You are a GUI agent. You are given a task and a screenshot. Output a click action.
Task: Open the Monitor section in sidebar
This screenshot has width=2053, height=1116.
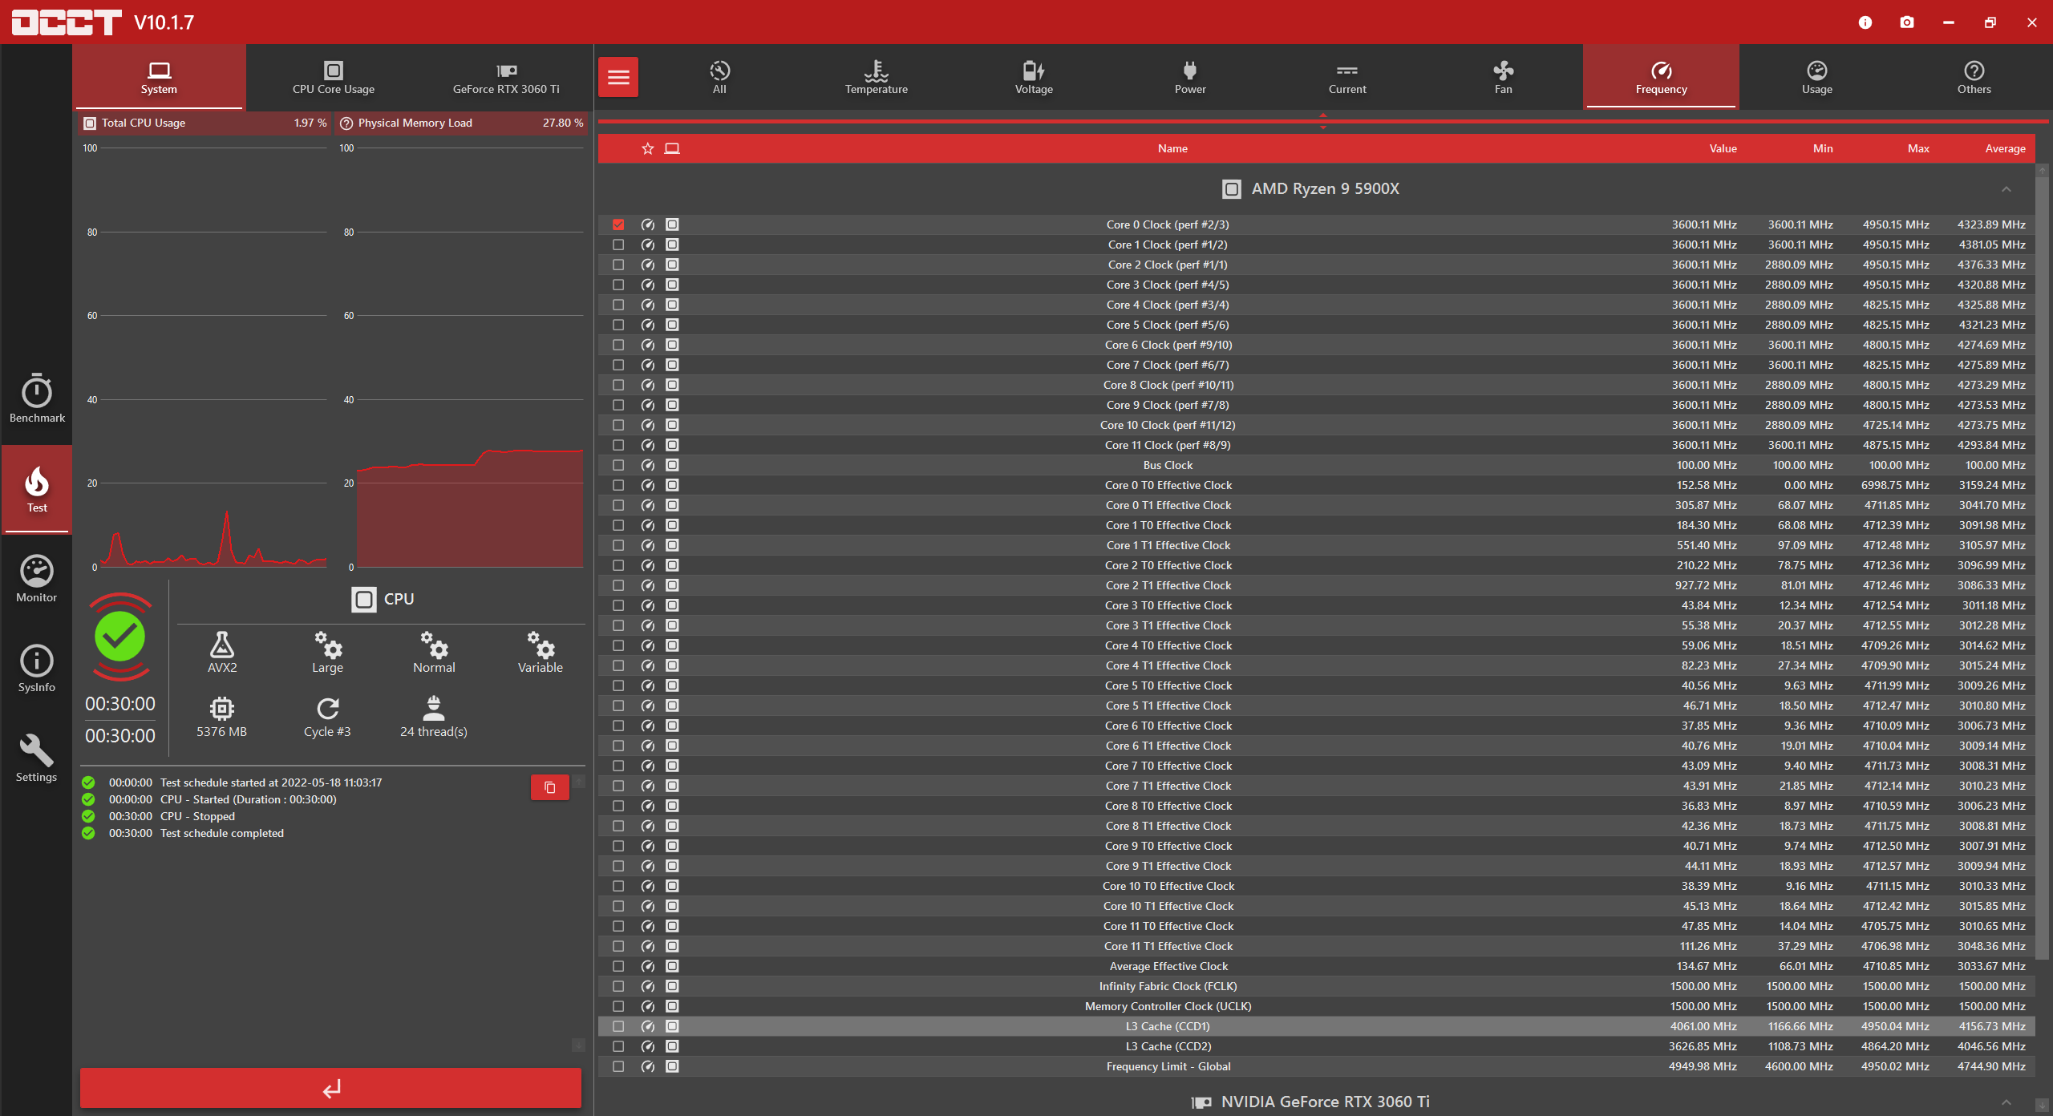(x=37, y=579)
